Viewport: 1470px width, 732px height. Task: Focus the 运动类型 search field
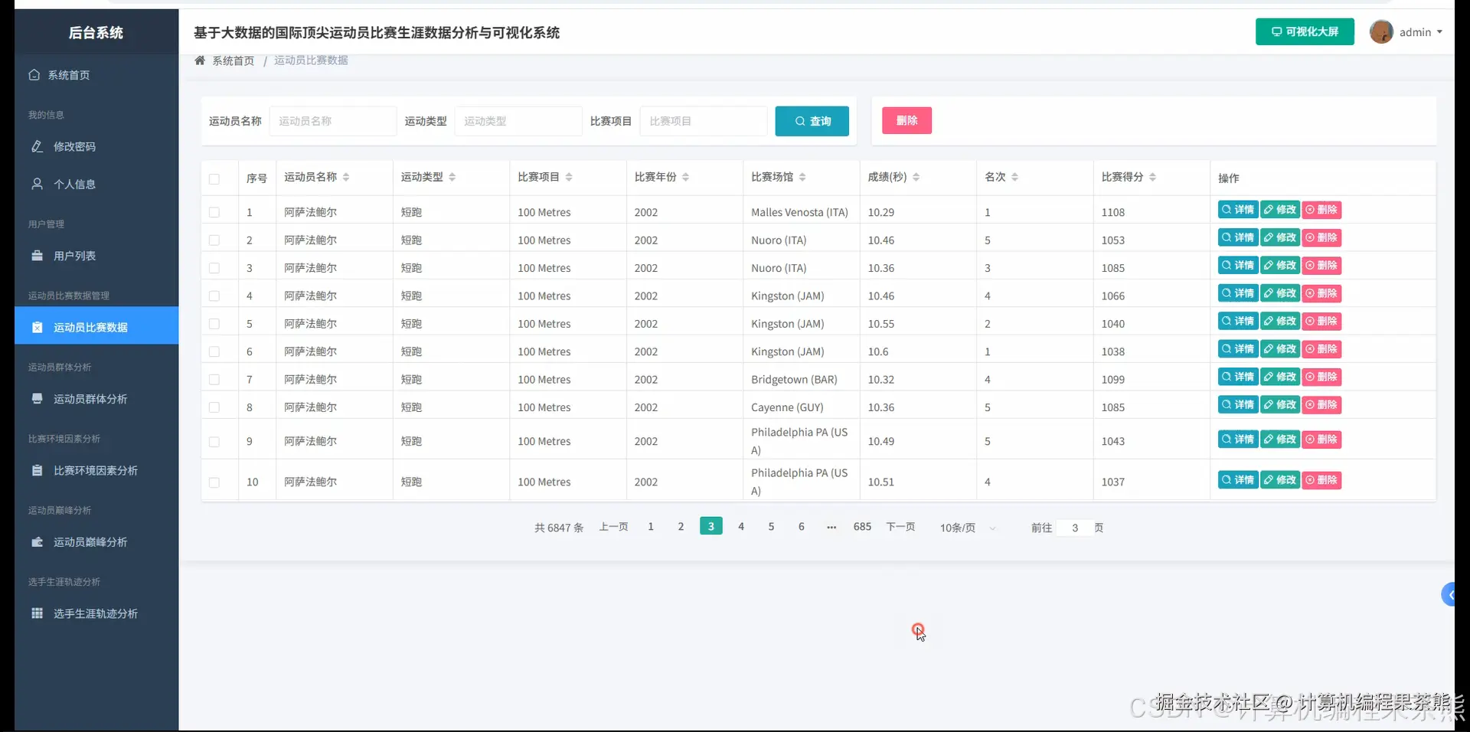pos(518,121)
